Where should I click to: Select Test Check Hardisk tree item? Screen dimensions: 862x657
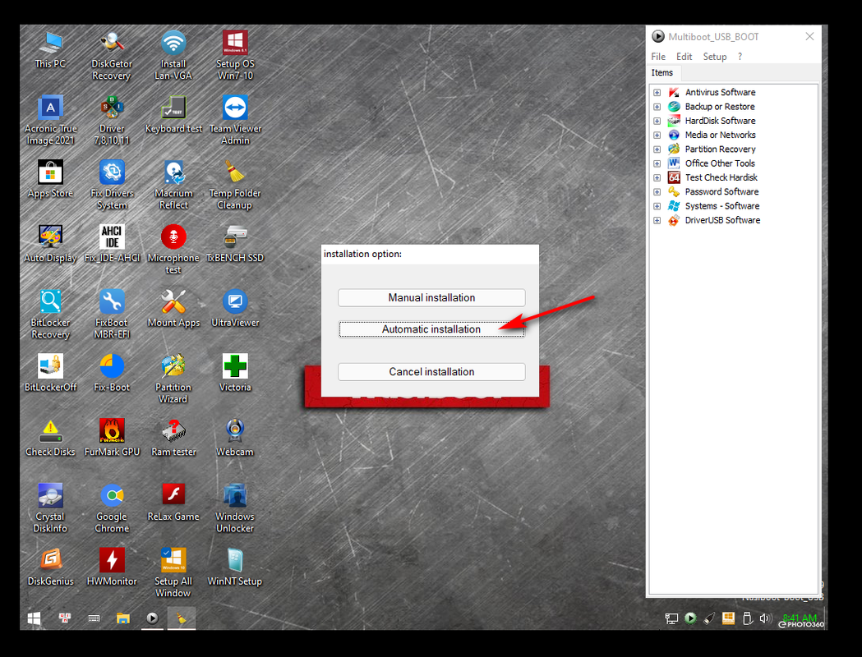(721, 177)
